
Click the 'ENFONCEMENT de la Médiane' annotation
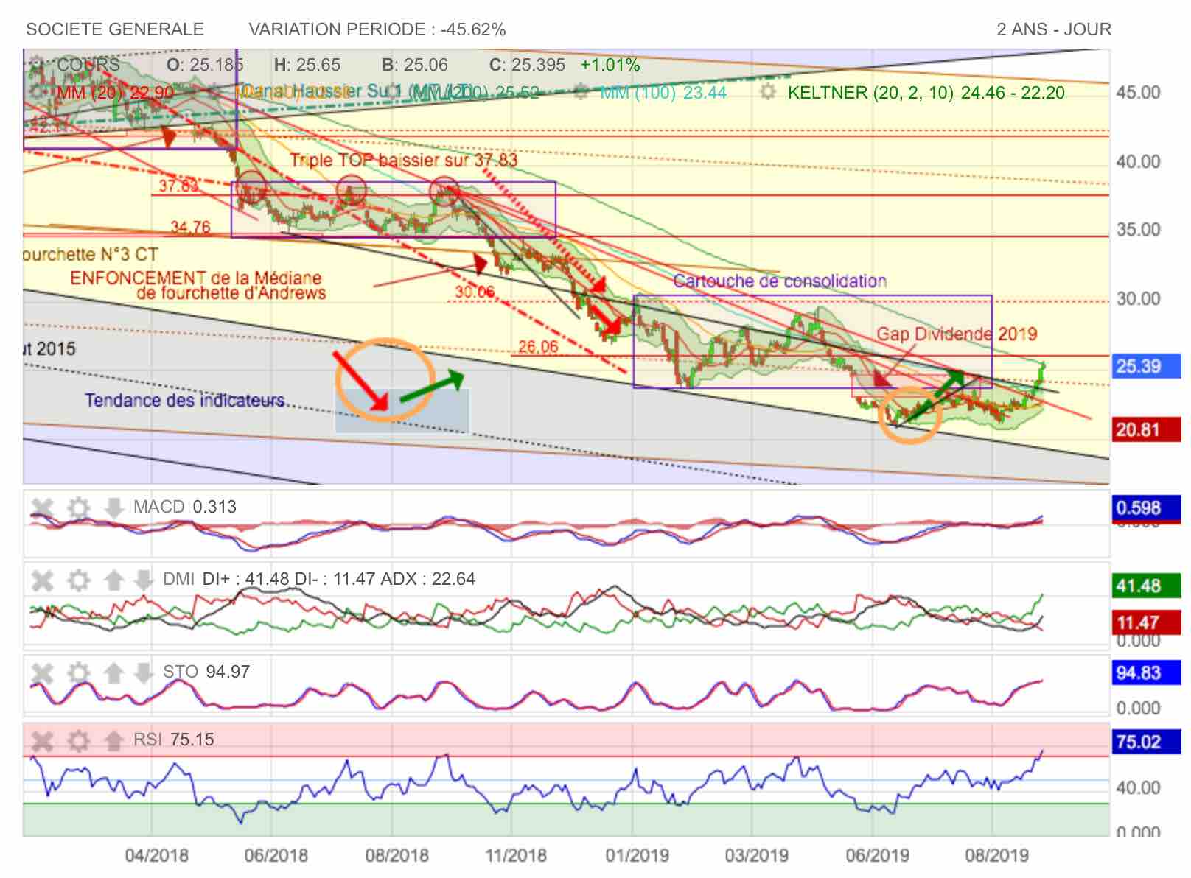[196, 278]
